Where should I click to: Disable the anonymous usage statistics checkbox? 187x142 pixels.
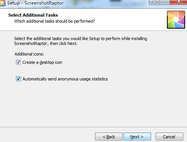[x=18, y=79]
